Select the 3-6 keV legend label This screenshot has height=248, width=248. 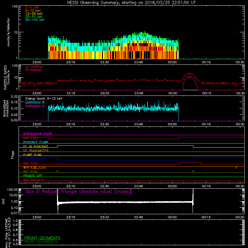[x=32, y=7]
